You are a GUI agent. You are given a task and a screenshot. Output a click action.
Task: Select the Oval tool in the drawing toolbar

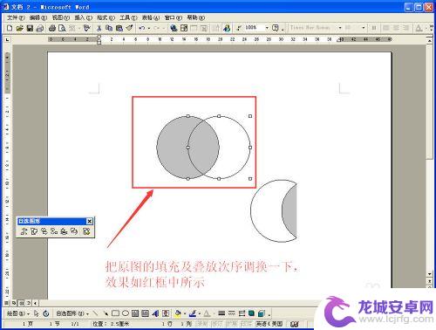(126, 313)
